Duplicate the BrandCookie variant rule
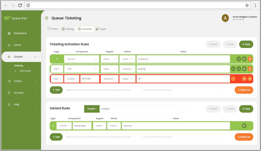Screen dimensions: 261x151 244,125
